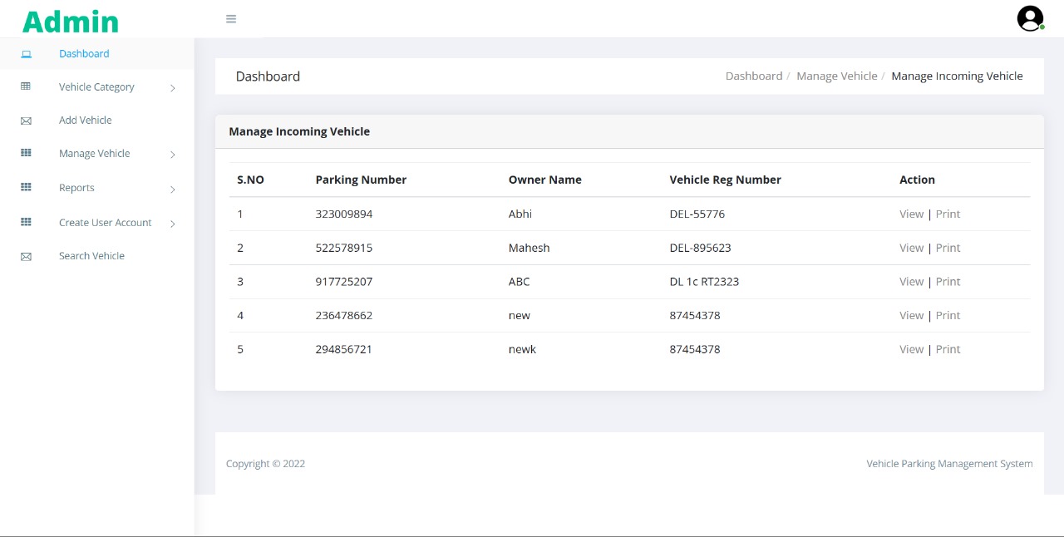The height and width of the screenshot is (537, 1064).
Task: View details for owner Abhi
Action: [x=911, y=214]
